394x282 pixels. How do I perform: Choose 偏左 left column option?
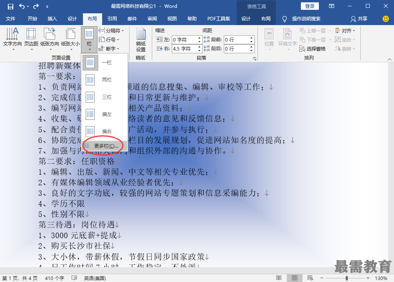coord(104,114)
